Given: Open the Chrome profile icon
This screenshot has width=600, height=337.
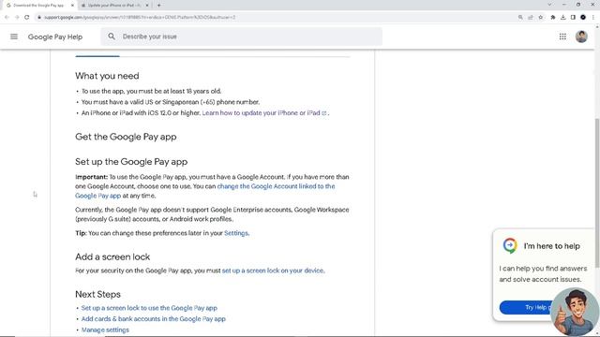Looking at the screenshot, I should click(x=583, y=17).
